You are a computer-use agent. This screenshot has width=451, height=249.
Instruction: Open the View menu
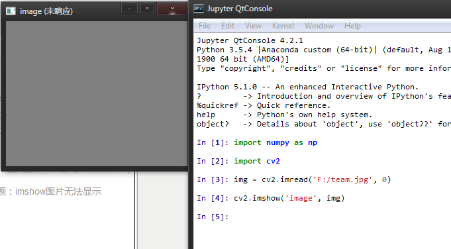click(x=253, y=26)
